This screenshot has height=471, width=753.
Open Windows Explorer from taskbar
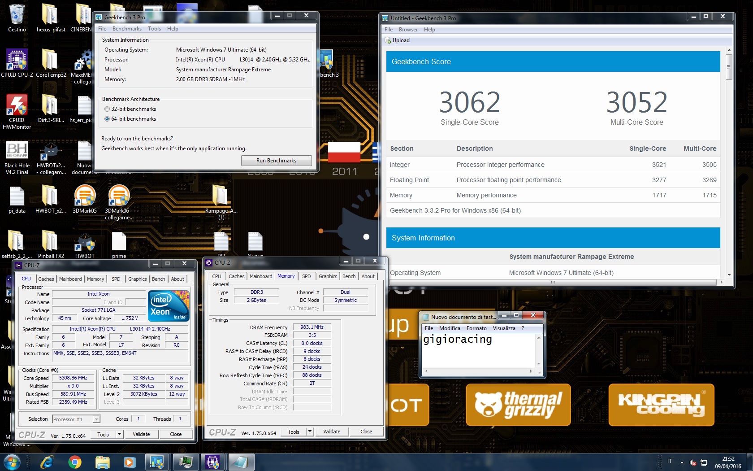point(102,462)
